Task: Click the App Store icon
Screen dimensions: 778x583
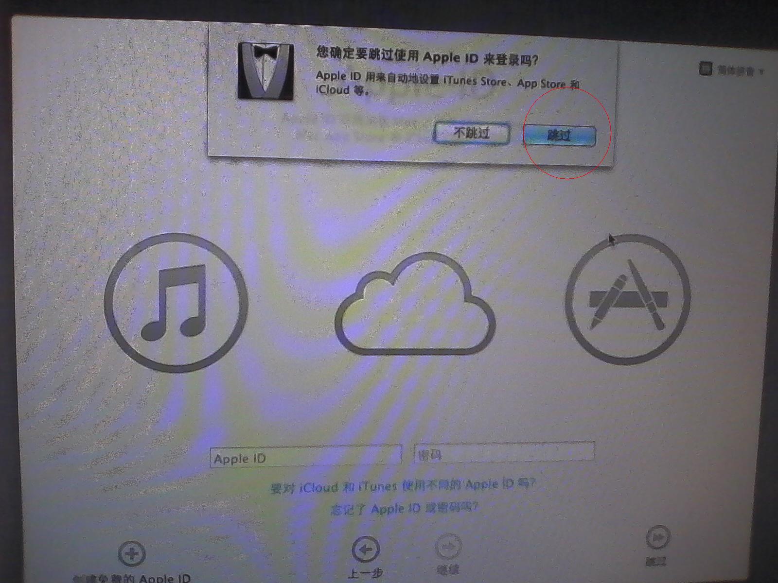Action: 627,299
